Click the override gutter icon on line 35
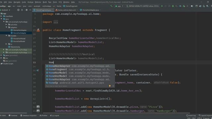The height and width of the screenshot is (119, 212). tap(37, 70)
